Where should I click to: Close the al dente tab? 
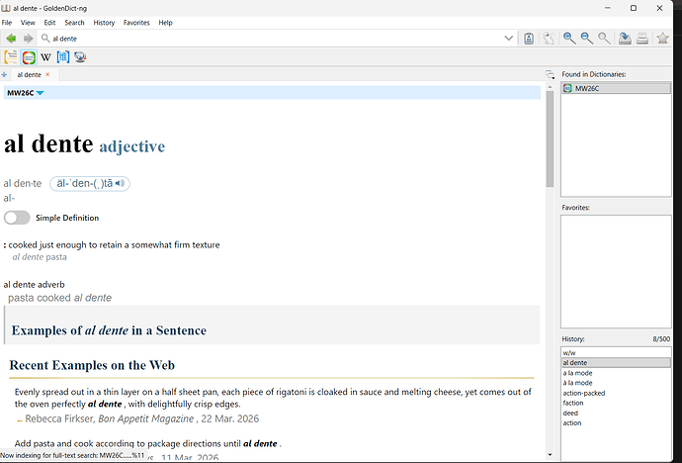47,74
